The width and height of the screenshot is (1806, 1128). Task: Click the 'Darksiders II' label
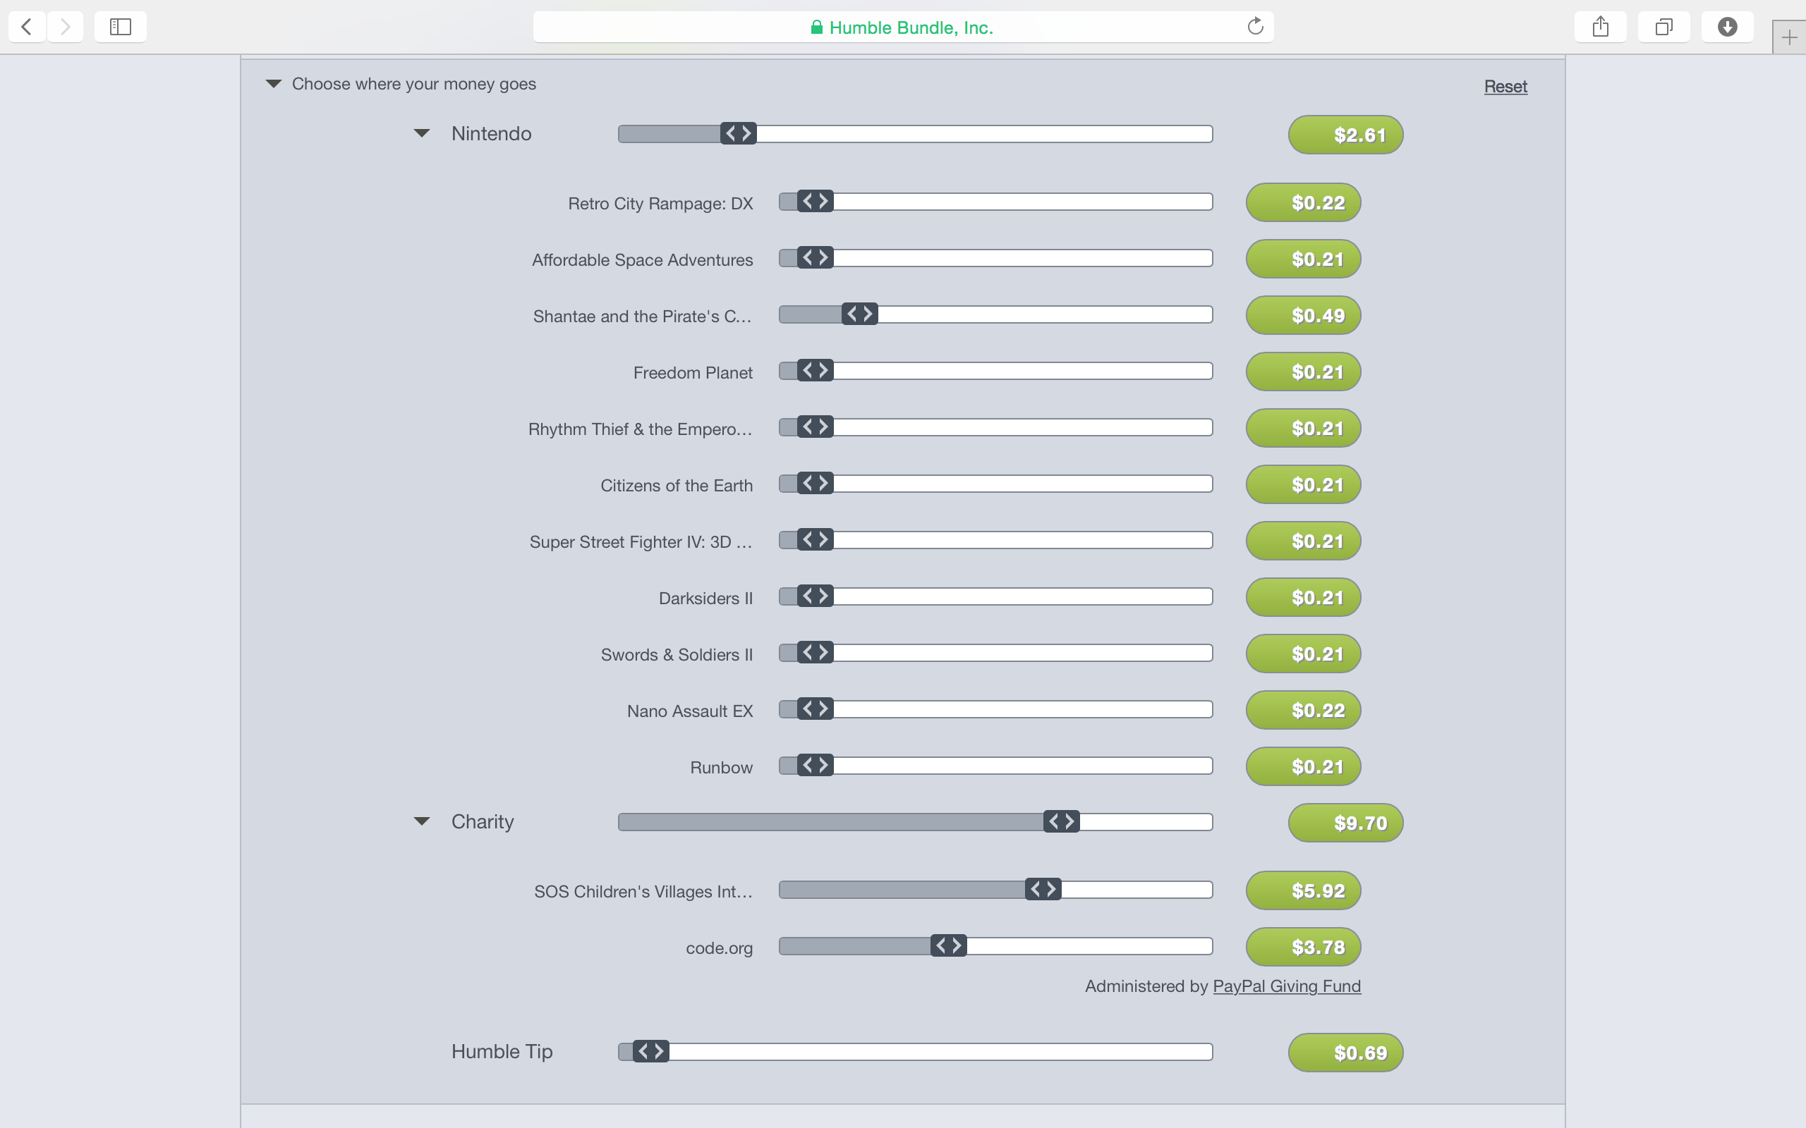coord(705,598)
